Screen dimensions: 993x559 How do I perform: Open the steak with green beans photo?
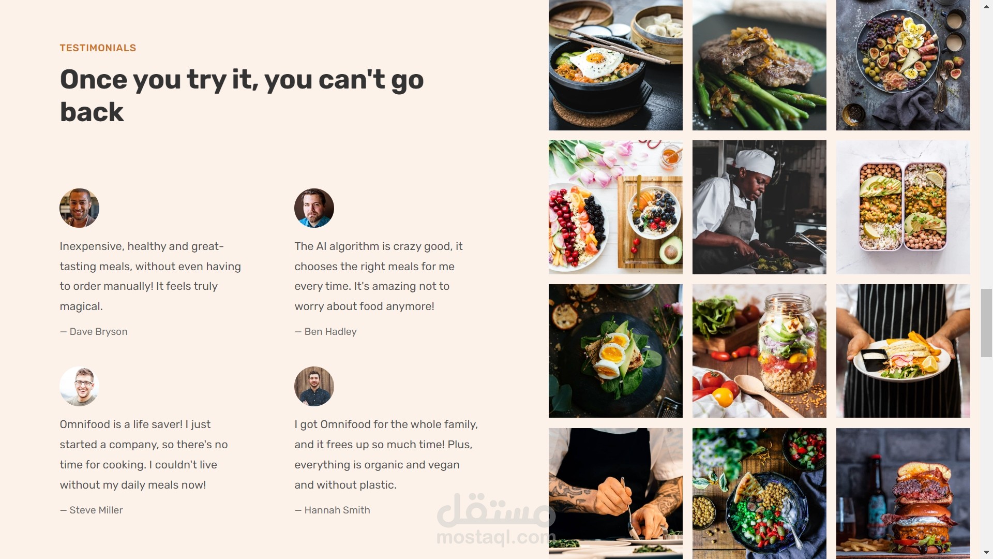[x=759, y=65]
